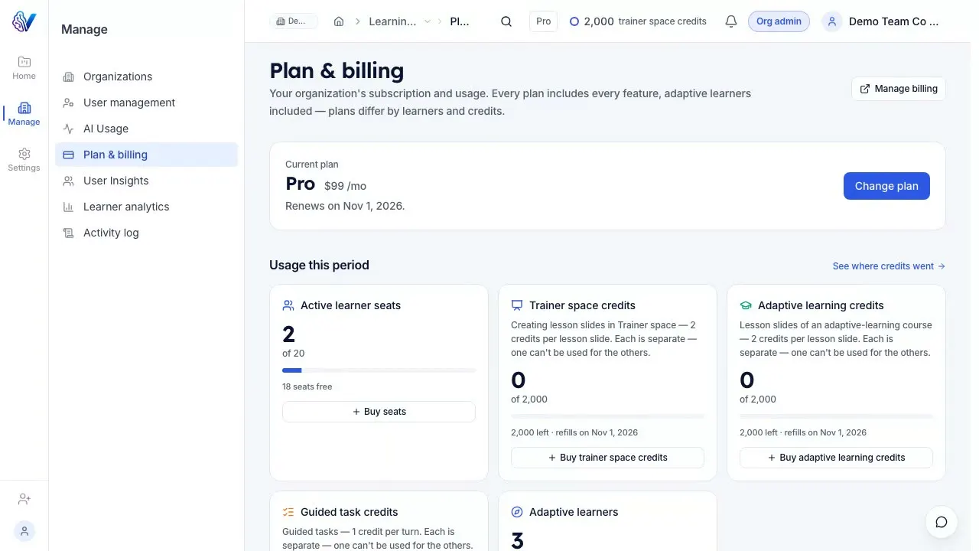Click the Org admin badge
Viewport: 979px width, 551px height.
(779, 21)
